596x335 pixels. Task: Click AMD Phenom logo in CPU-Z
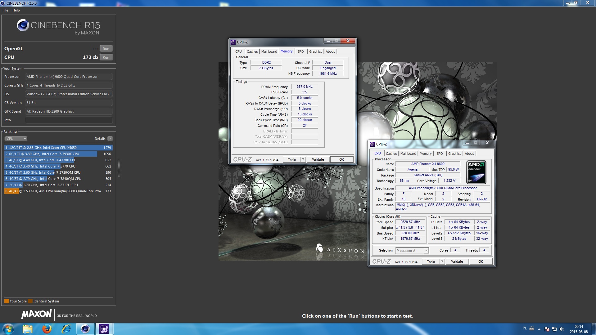[476, 172]
